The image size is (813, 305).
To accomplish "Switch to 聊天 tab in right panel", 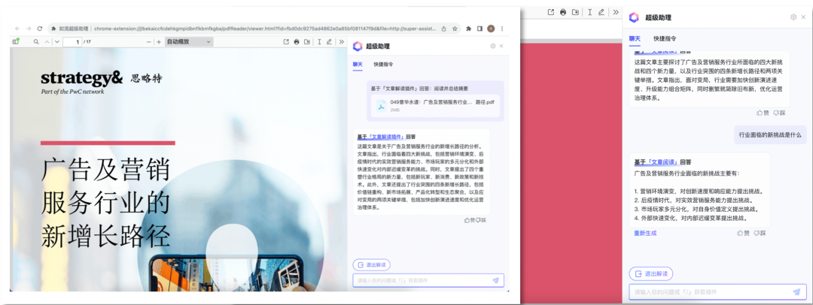I will coord(635,38).
